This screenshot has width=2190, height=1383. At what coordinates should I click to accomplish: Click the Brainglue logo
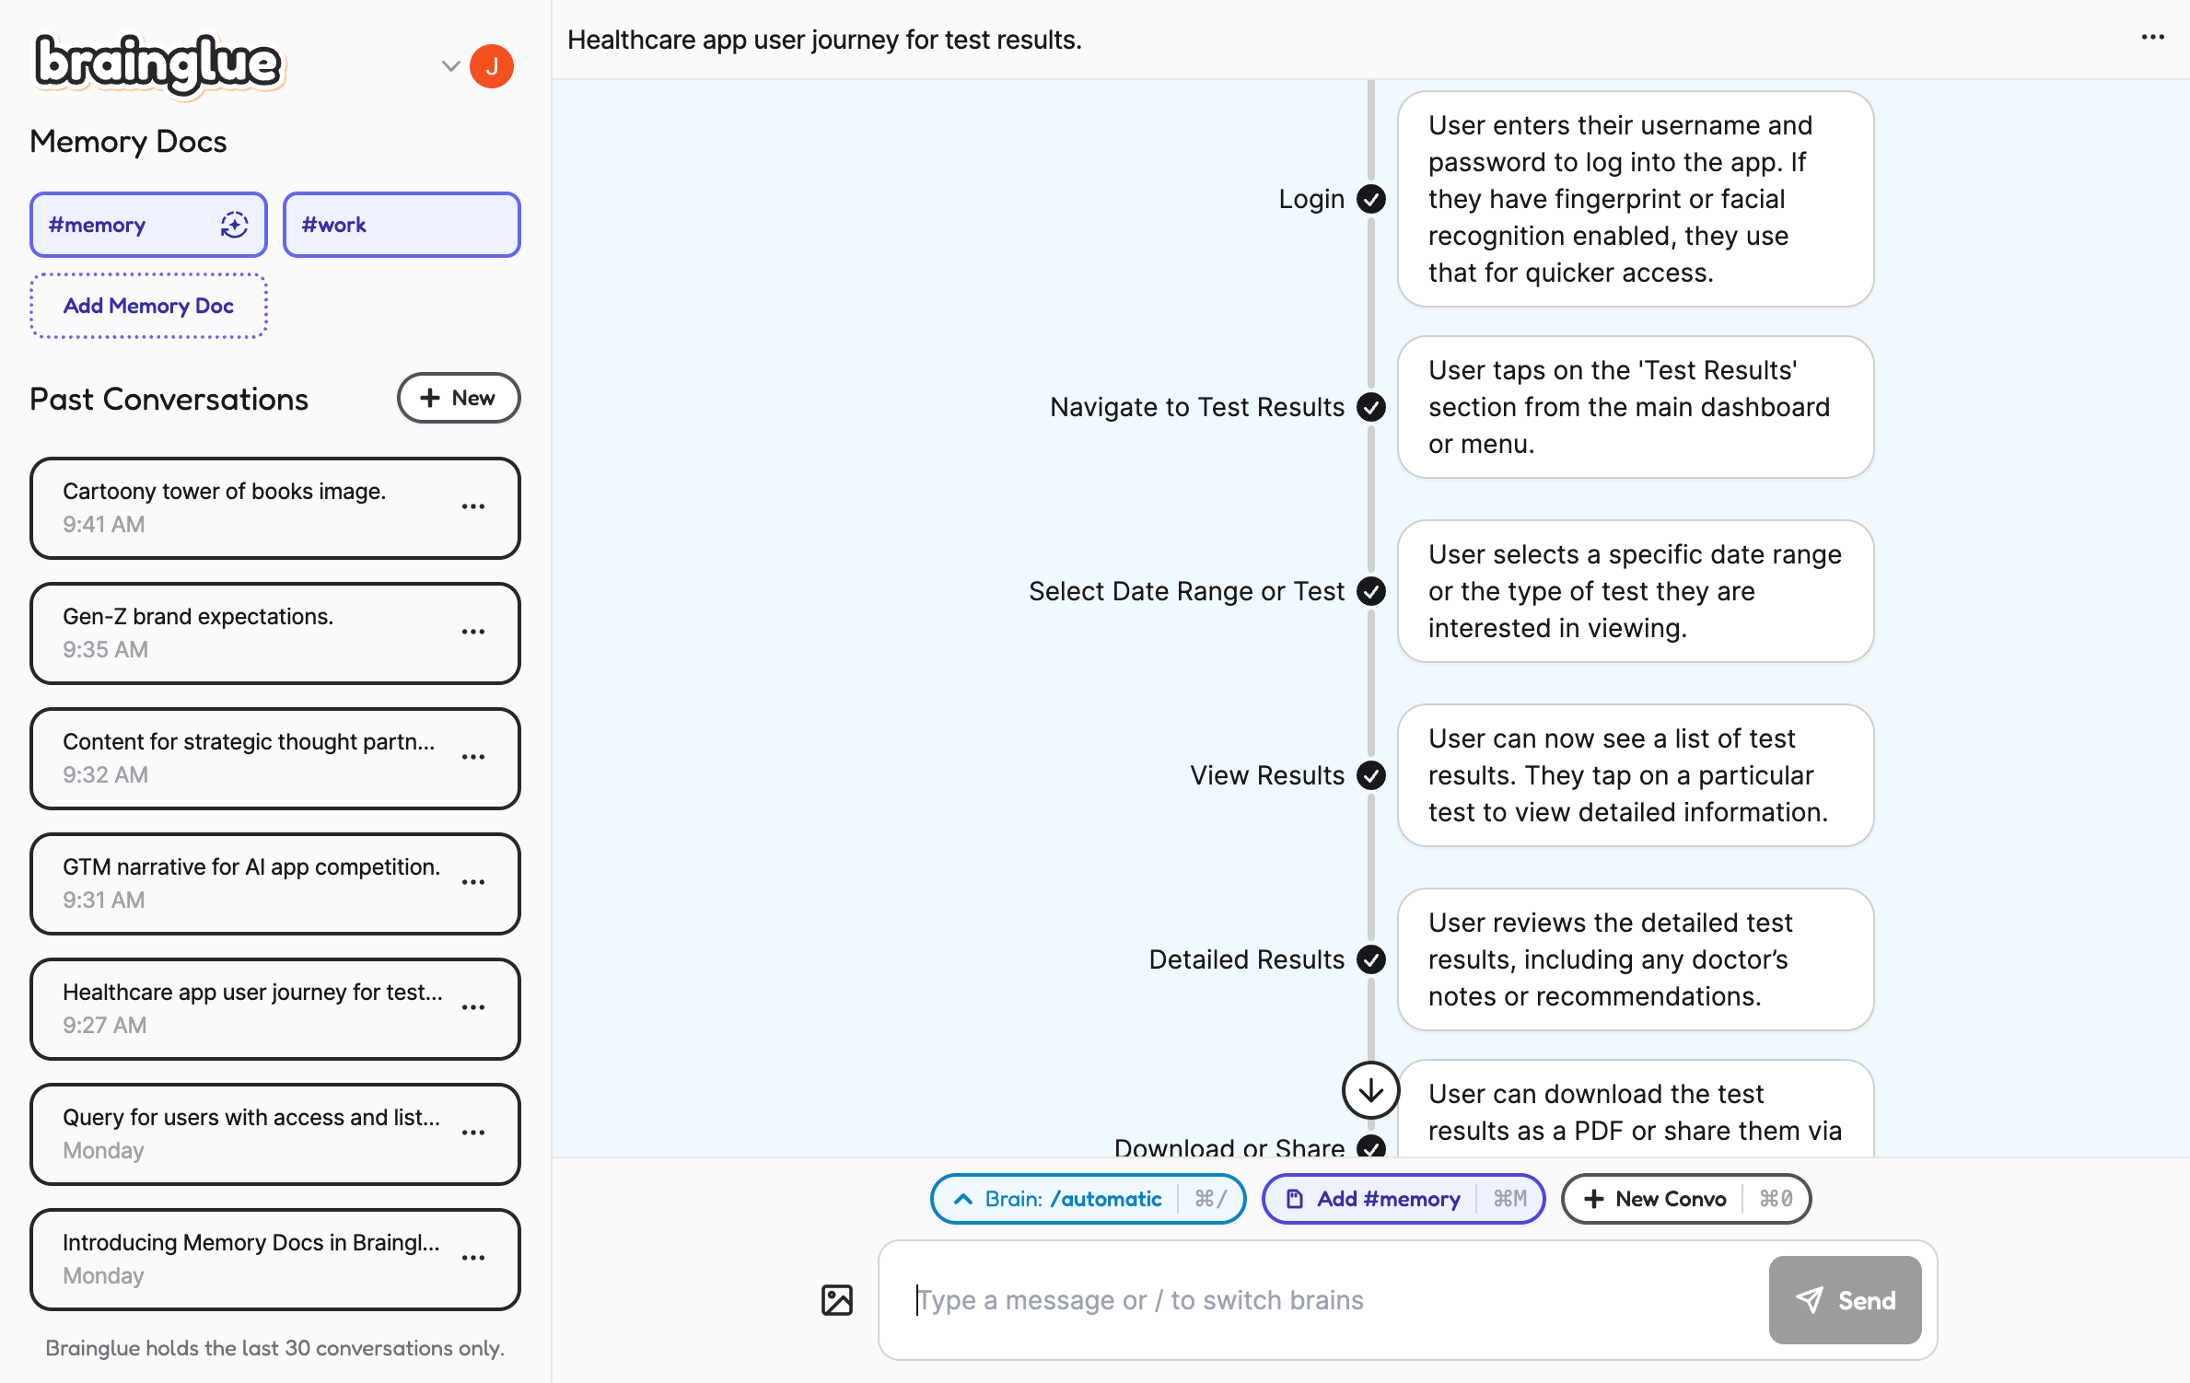point(157,64)
